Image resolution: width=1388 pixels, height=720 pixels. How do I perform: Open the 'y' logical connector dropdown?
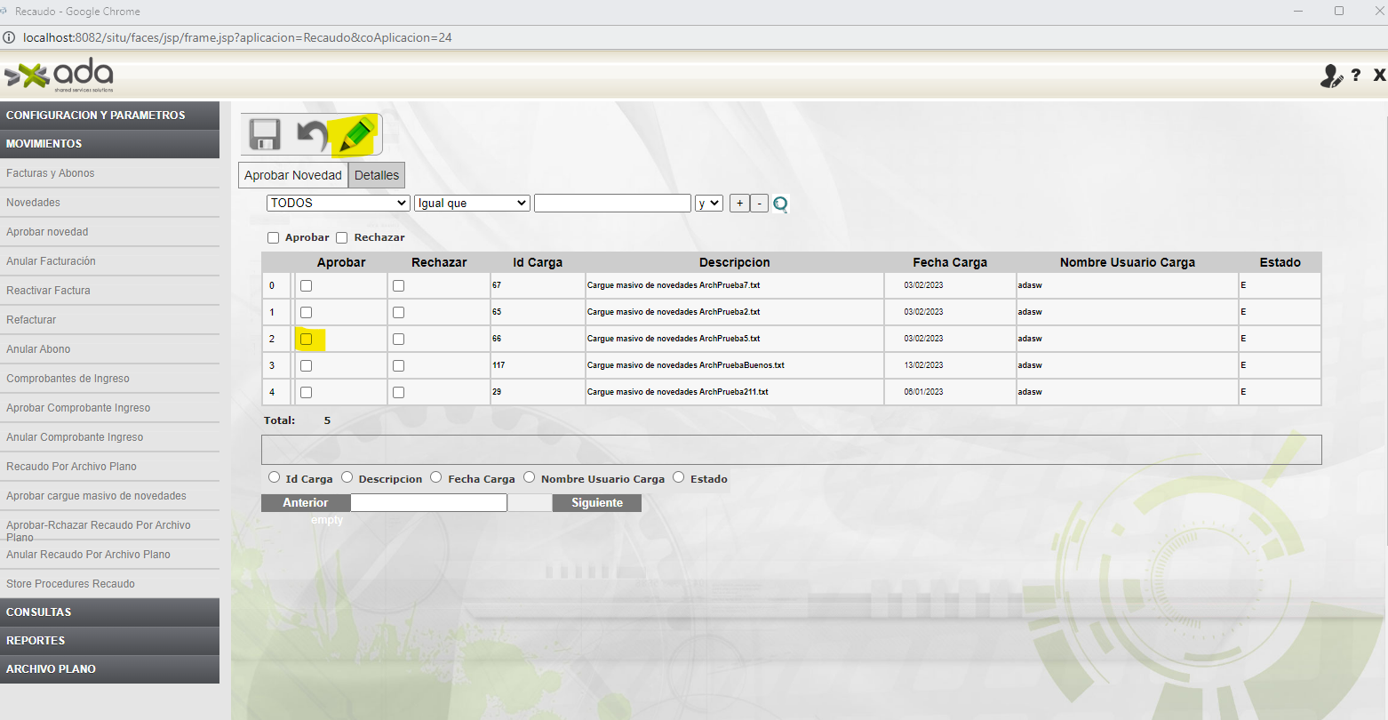point(709,204)
